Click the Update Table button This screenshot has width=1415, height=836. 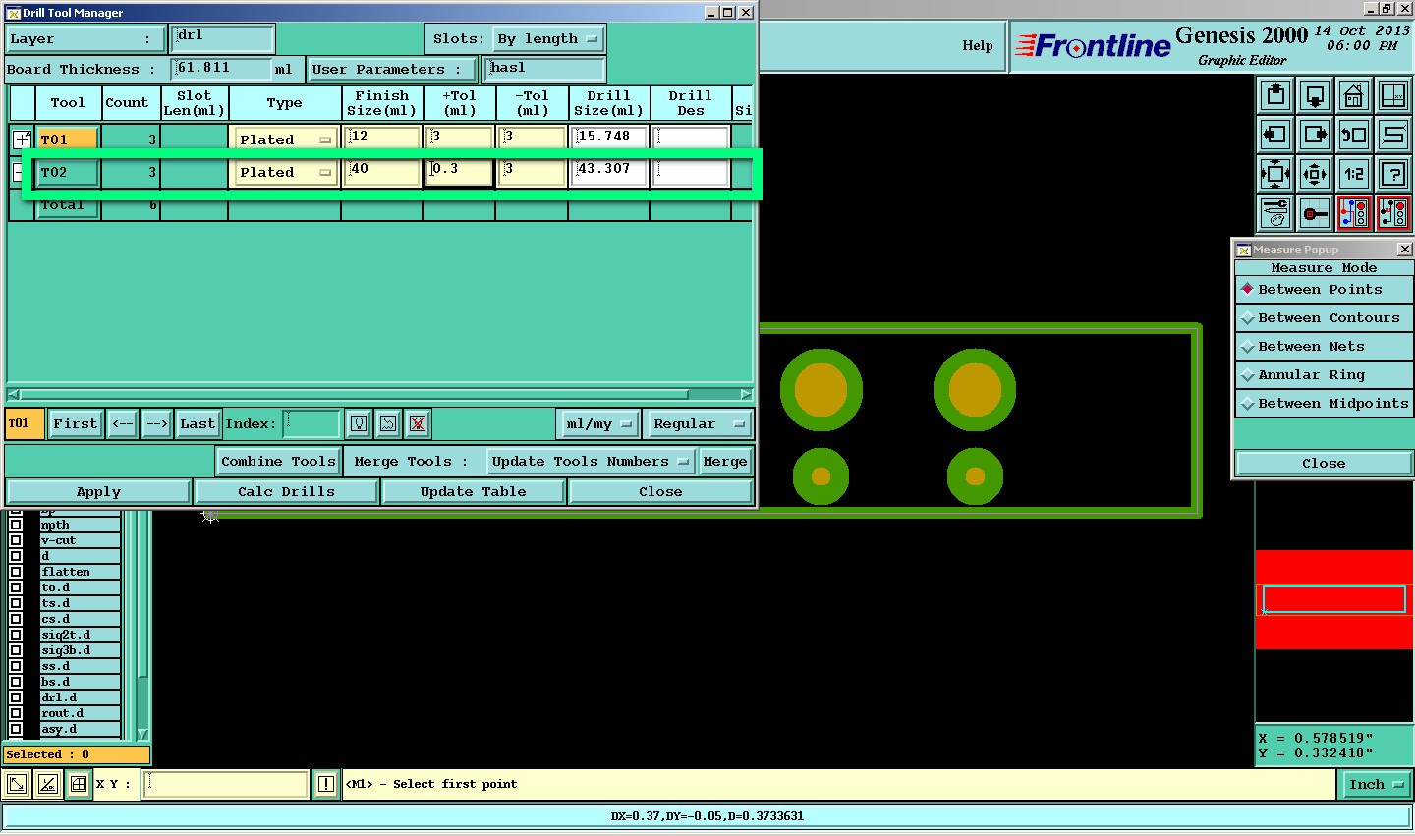473,492
